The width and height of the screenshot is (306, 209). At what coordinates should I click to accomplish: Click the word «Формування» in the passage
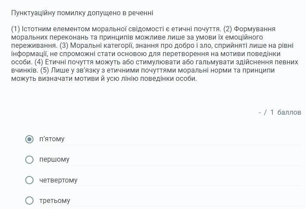coord(255,29)
